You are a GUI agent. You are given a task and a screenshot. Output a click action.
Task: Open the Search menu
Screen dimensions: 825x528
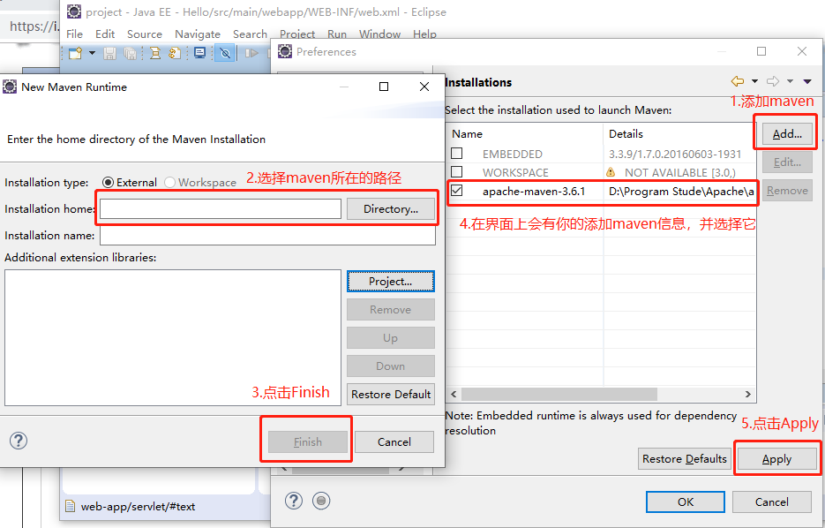pyautogui.click(x=250, y=34)
